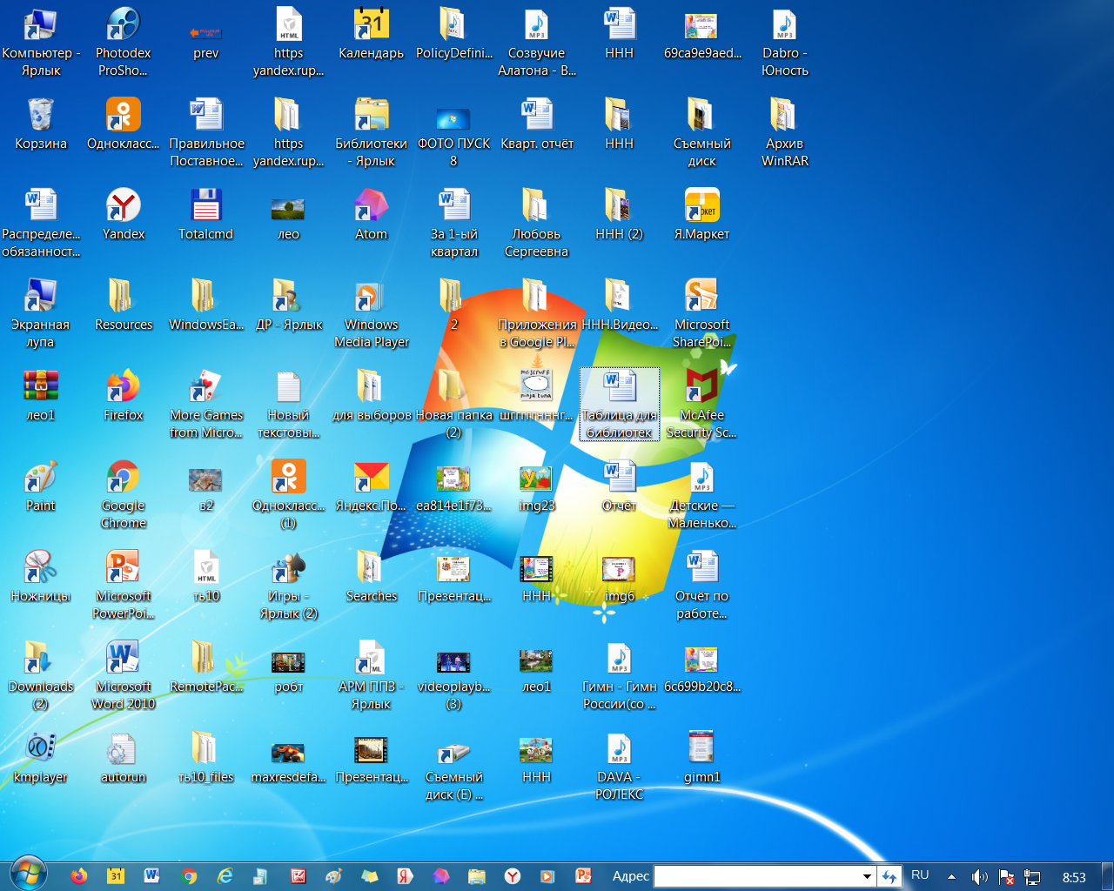This screenshot has height=891, width=1114.
Task: Open Windows Explorer from the taskbar
Action: point(476,876)
